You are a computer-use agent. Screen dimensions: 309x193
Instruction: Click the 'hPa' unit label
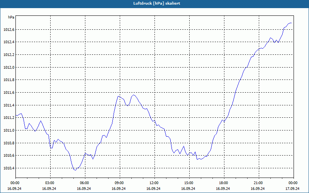[11, 17]
